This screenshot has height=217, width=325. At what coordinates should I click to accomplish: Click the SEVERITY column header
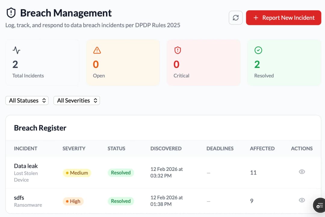tap(74, 148)
